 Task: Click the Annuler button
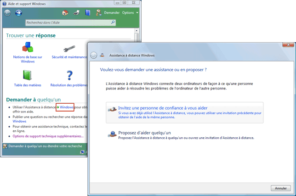pos(281,188)
